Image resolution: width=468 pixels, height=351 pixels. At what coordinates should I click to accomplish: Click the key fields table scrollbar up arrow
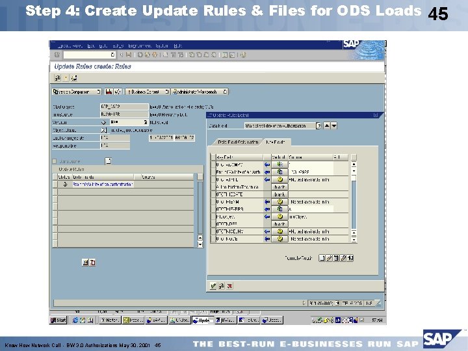click(354, 164)
